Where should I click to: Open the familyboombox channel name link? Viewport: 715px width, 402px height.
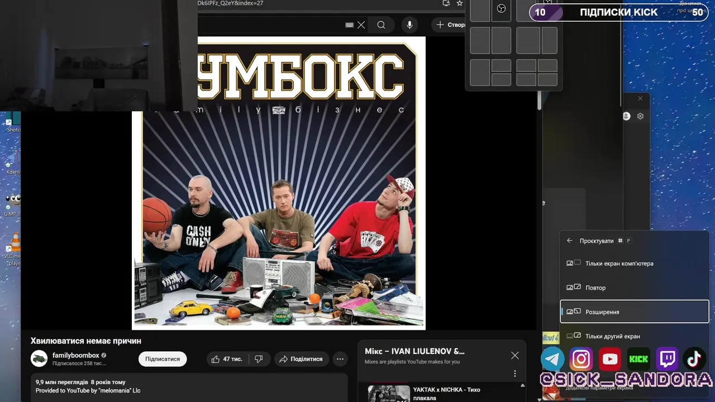coord(75,355)
